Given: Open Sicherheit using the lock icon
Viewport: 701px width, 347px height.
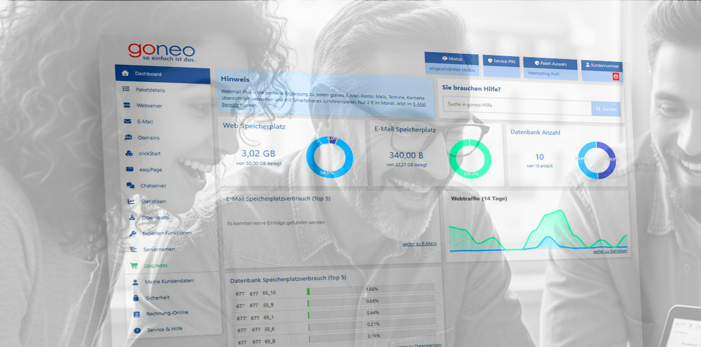Looking at the screenshot, I should [x=136, y=297].
